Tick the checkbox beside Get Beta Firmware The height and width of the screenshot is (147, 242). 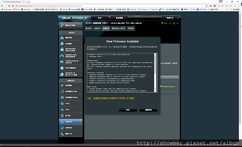161,86
